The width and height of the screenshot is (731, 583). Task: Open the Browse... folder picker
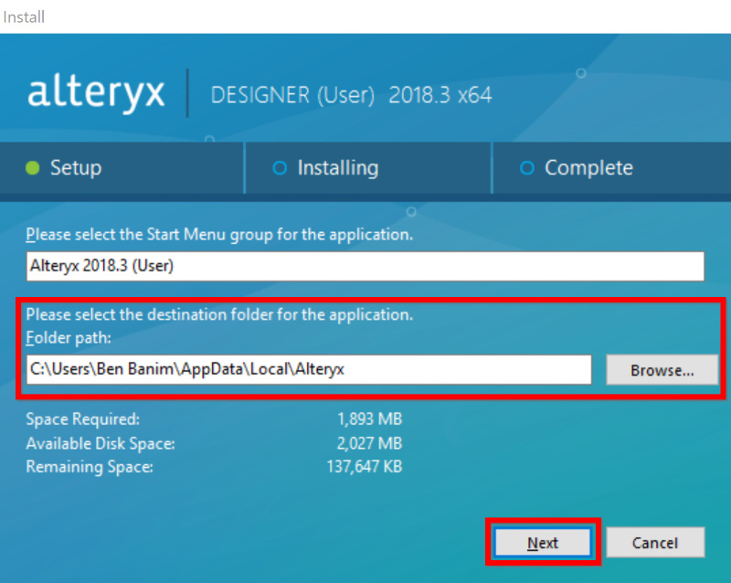click(x=662, y=370)
